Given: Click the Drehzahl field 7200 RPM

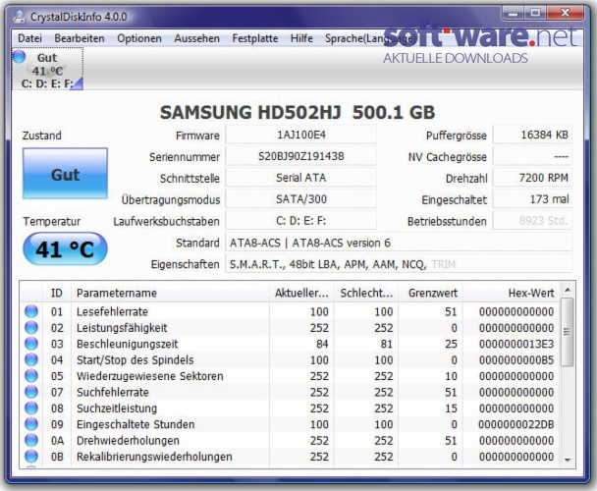Looking at the screenshot, I should click(532, 178).
